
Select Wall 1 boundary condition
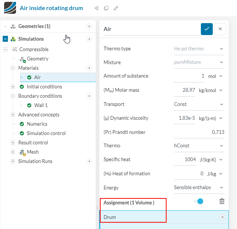click(41, 105)
